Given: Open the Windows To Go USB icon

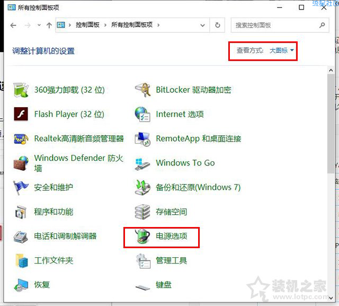Looking at the screenshot, I should [x=142, y=164].
